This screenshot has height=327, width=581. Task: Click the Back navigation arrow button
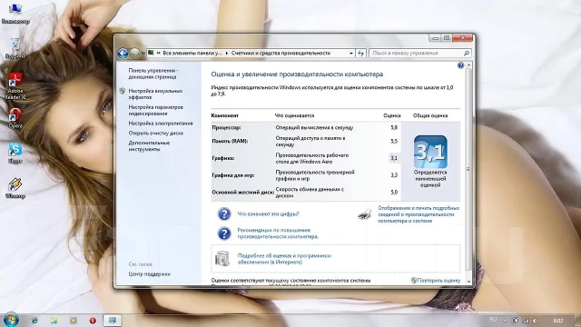123,54
